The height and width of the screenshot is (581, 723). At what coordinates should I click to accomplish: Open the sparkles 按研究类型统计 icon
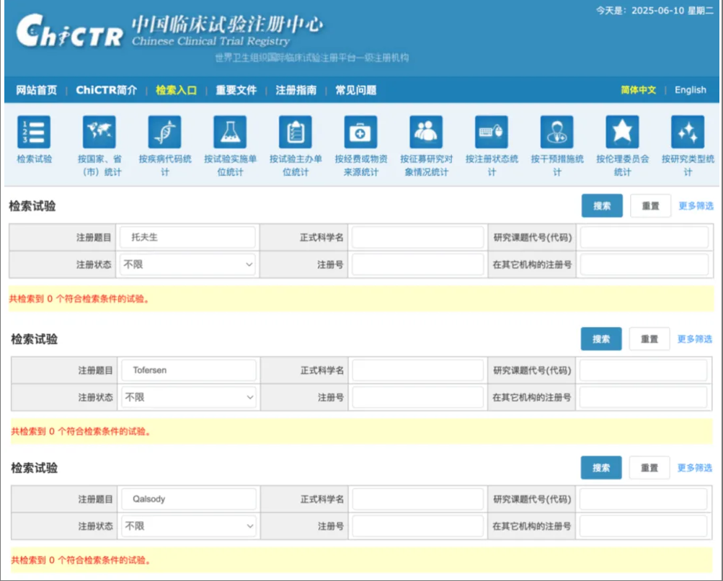(x=688, y=132)
